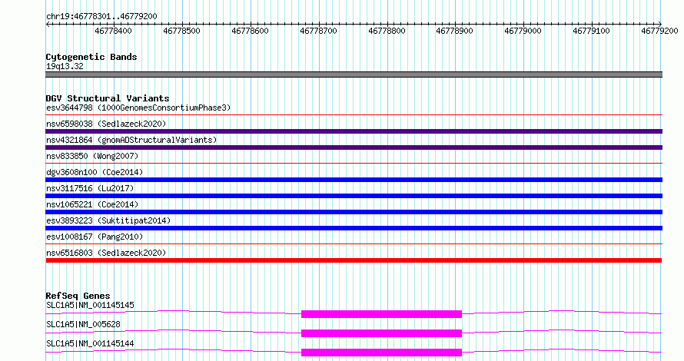This screenshot has height=361, width=684.
Task: Click the purple bar for nsv4321864
Action: coord(354,147)
